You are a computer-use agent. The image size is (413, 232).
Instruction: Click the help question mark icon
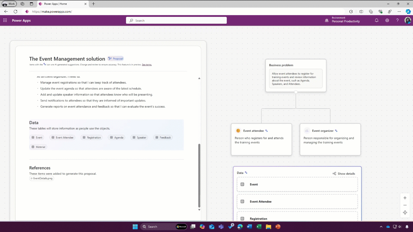pos(398,21)
